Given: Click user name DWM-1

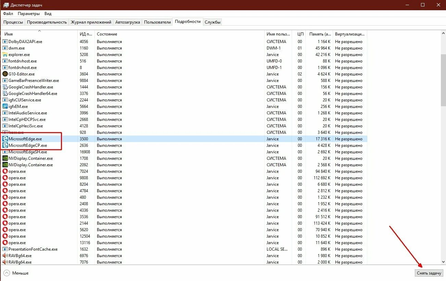Looking at the screenshot, I should 274,48.
